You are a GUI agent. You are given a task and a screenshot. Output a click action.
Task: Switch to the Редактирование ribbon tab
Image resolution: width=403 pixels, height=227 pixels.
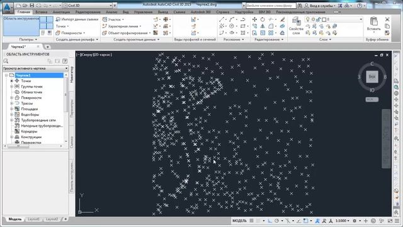tap(88, 12)
